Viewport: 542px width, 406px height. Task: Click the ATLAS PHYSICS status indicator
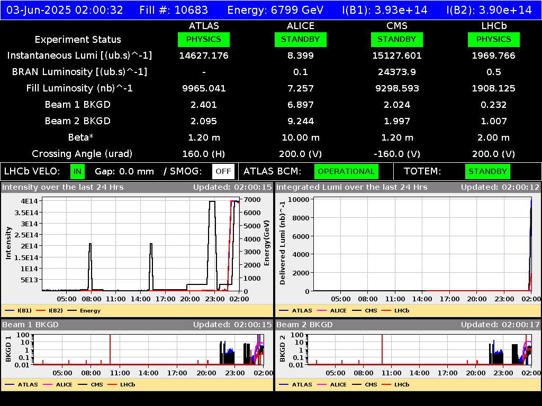(x=204, y=39)
